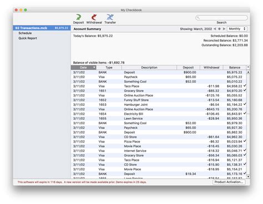Toggle reconciled checkmark on Taco Place $4,958.22 row
The width and height of the screenshot is (263, 204).
pos(245,85)
